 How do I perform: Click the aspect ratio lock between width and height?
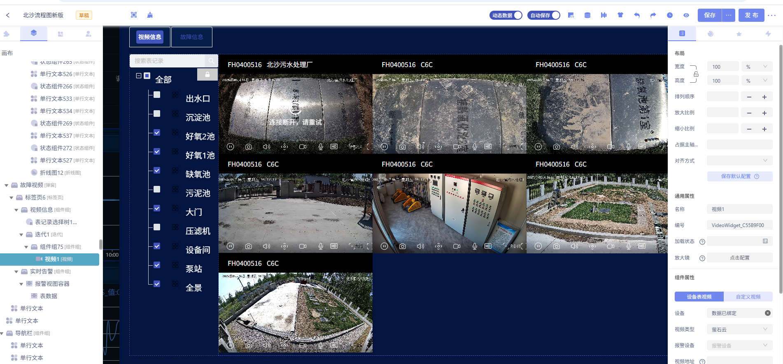pos(696,74)
